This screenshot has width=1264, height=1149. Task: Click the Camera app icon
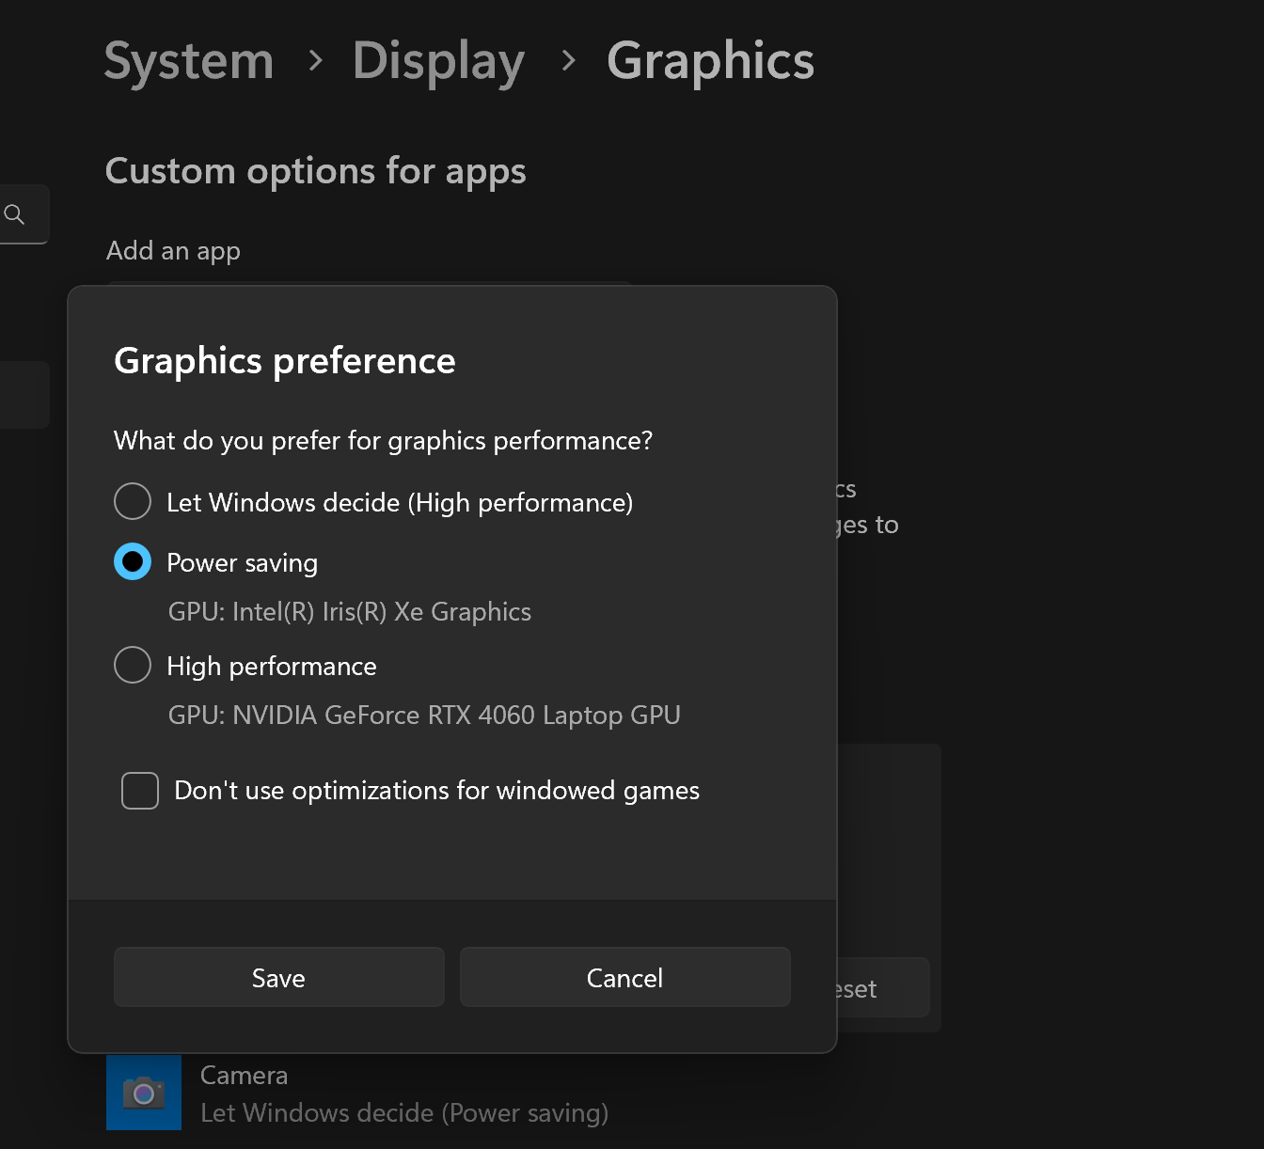click(144, 1093)
